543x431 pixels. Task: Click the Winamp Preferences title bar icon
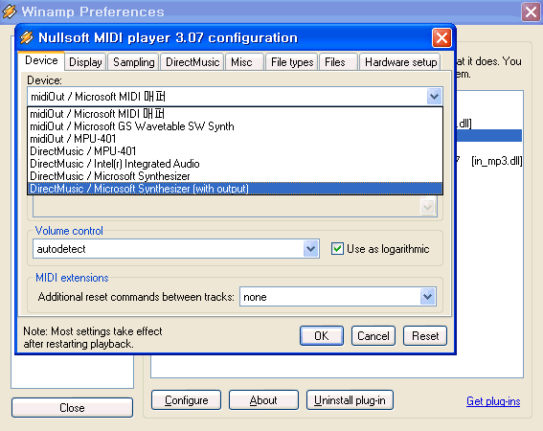pos(10,11)
